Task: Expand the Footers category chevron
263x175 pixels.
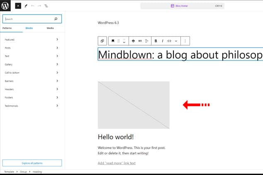Action: point(57,97)
